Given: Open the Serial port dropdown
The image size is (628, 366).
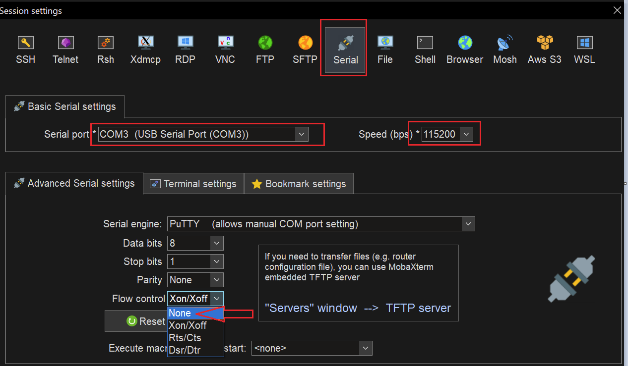Looking at the screenshot, I should click(301, 134).
